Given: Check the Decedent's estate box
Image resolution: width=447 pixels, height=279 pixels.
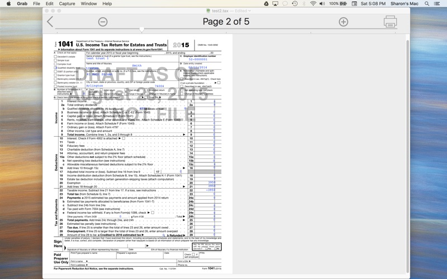Looking at the screenshot, I should pyautogui.click(x=55, y=57).
